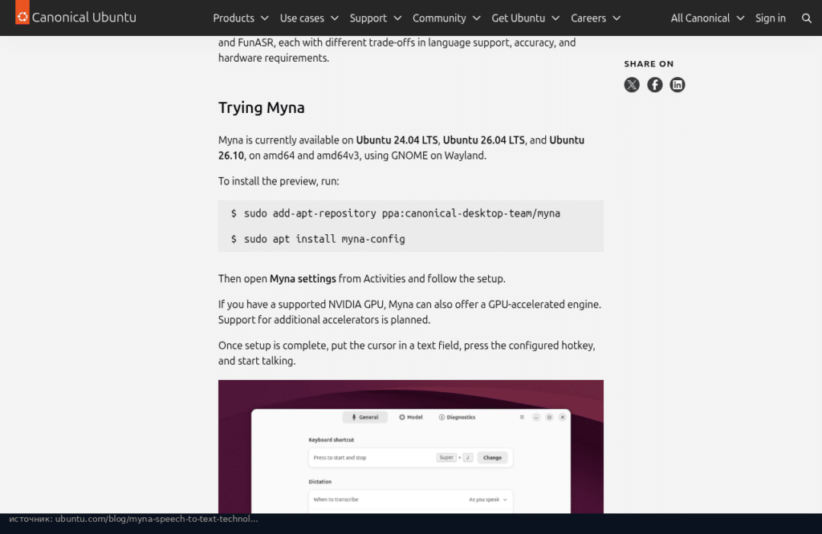The image size is (822, 534).
Task: Click the To install the preview text
Action: click(x=279, y=181)
